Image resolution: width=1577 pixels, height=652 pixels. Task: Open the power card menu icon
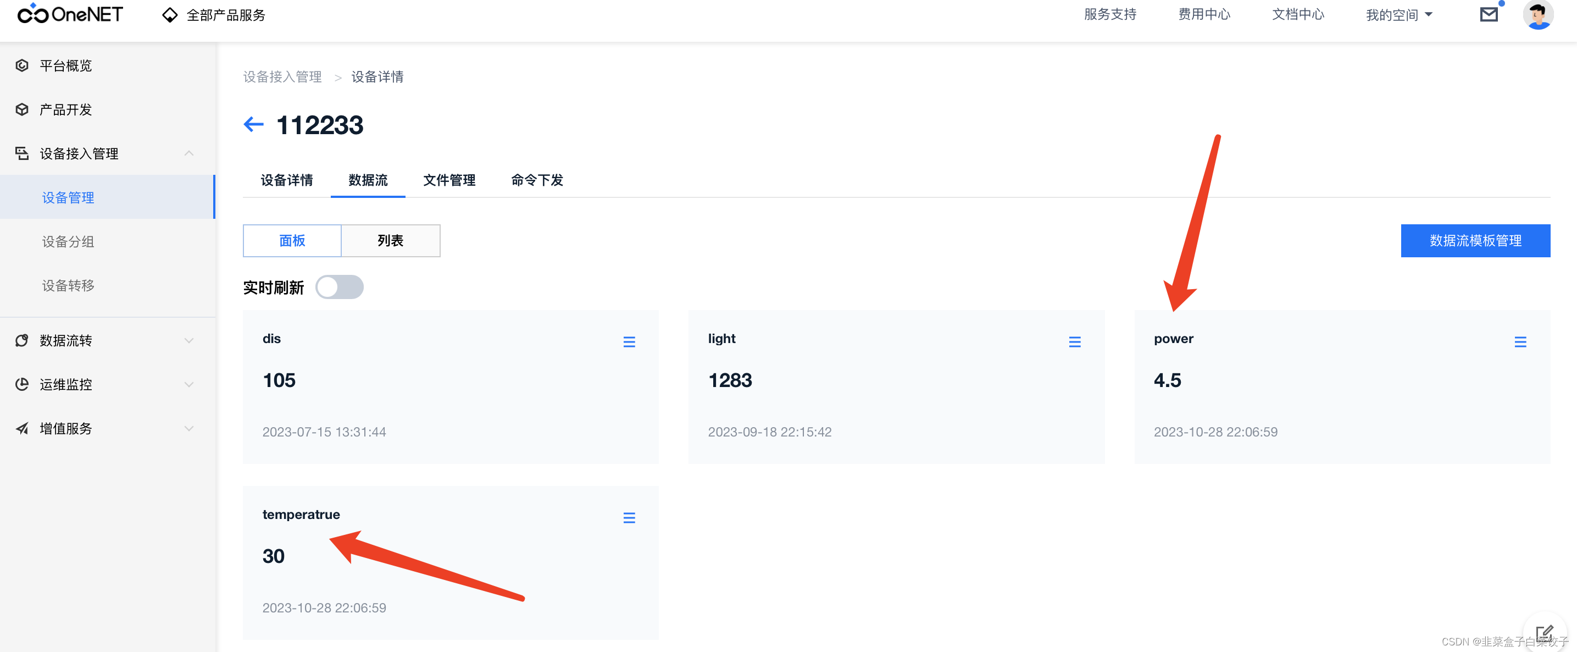tap(1520, 341)
